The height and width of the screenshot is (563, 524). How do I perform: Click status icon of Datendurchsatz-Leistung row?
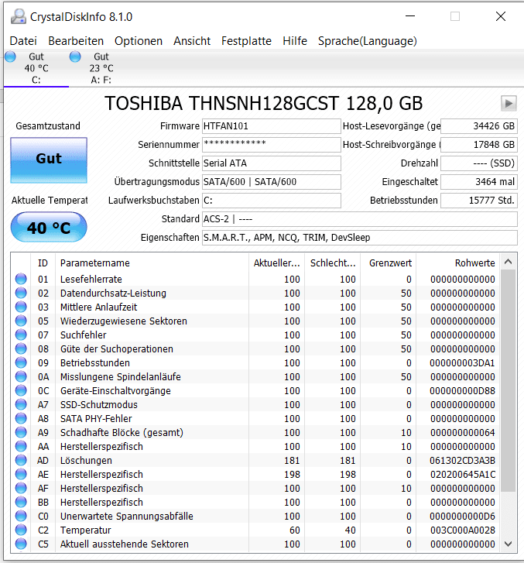click(x=21, y=293)
